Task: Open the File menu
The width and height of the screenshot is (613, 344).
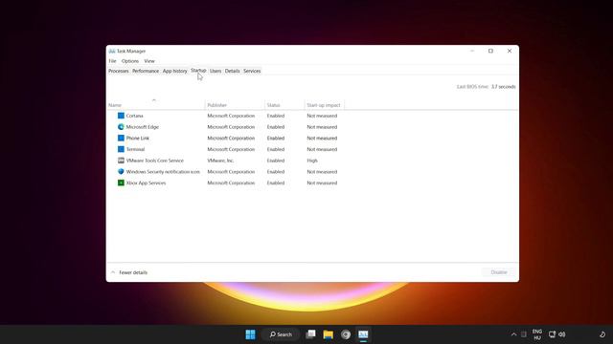Action: point(113,61)
